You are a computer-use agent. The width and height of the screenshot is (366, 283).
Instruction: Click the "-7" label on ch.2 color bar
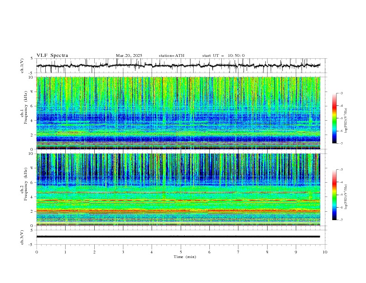pyautogui.click(x=341, y=220)
